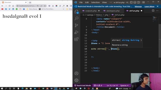Screen dimensions: 161x90
Task: Close the Document browser tab
Action: (x=26, y=2)
